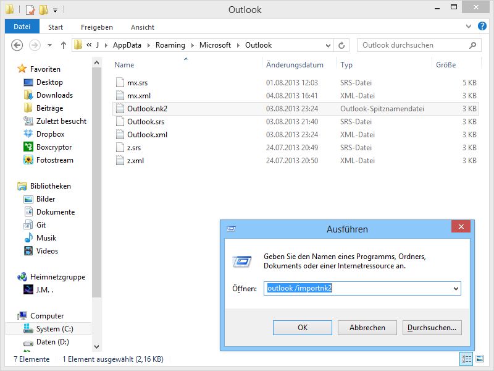This screenshot has height=371, width=494.
Task: Select the mx.xml file icon
Action: click(120, 95)
